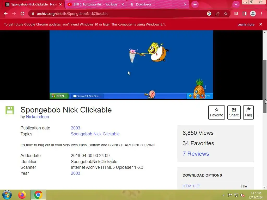Expand the tab search dropdown
Image resolution: width=267 pixels, height=200 pixels.
click(x=236, y=4)
